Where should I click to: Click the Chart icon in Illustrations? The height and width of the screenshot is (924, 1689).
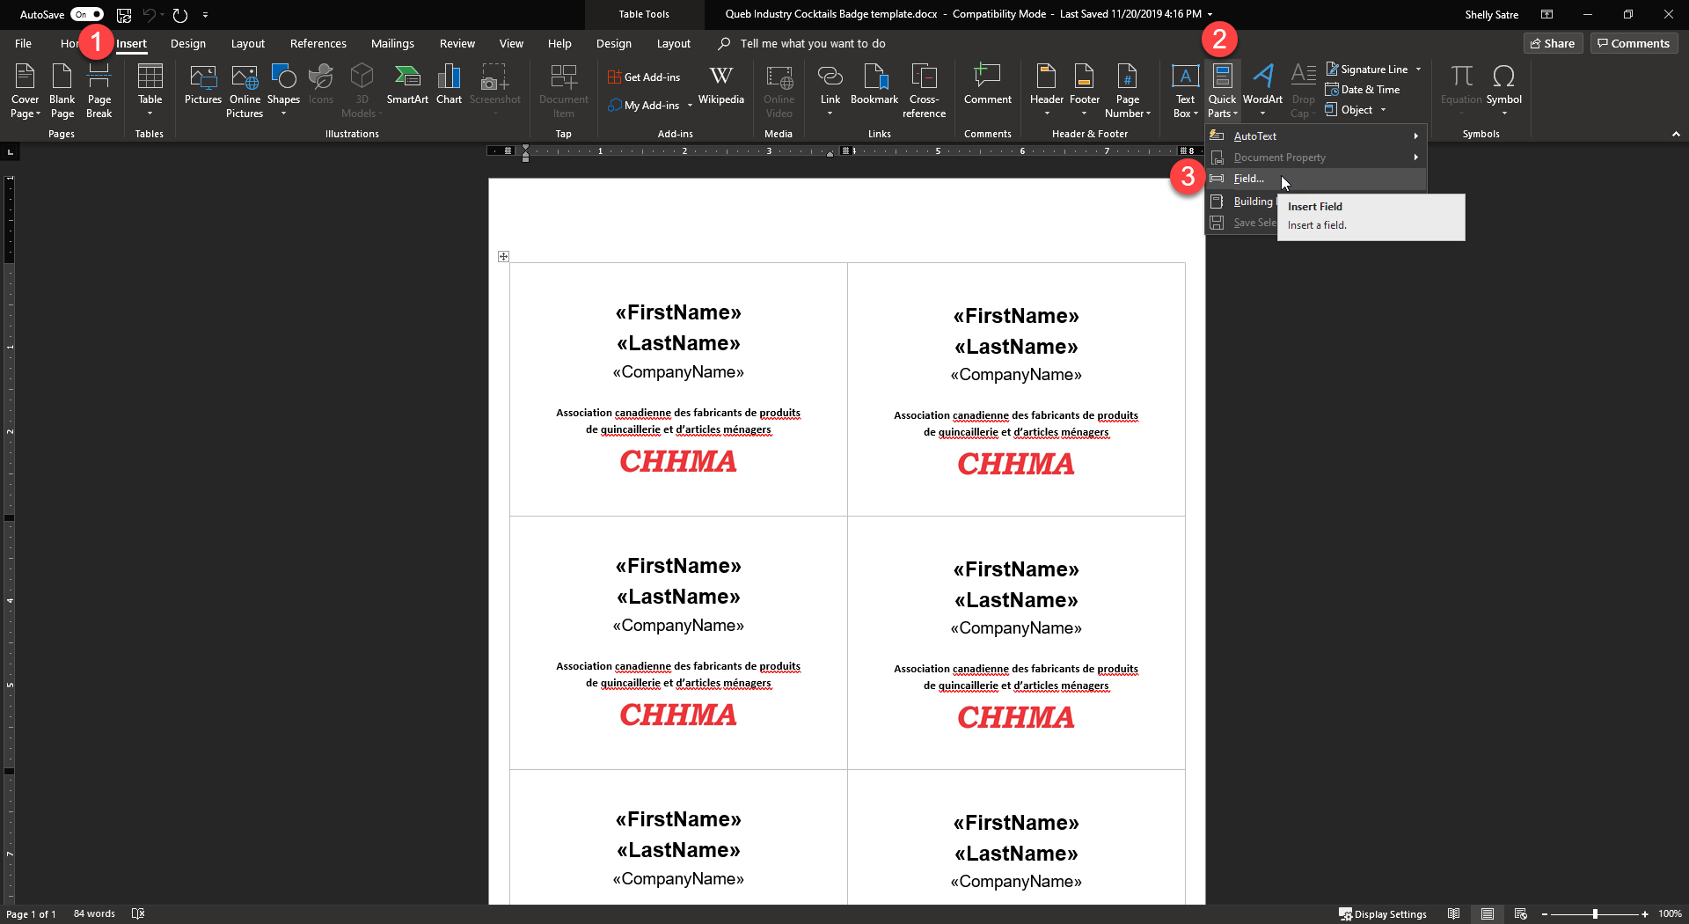(449, 85)
